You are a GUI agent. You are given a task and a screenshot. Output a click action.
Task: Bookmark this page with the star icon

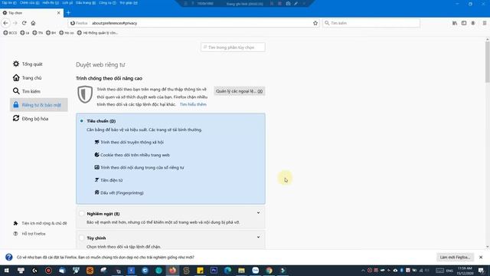point(315,23)
